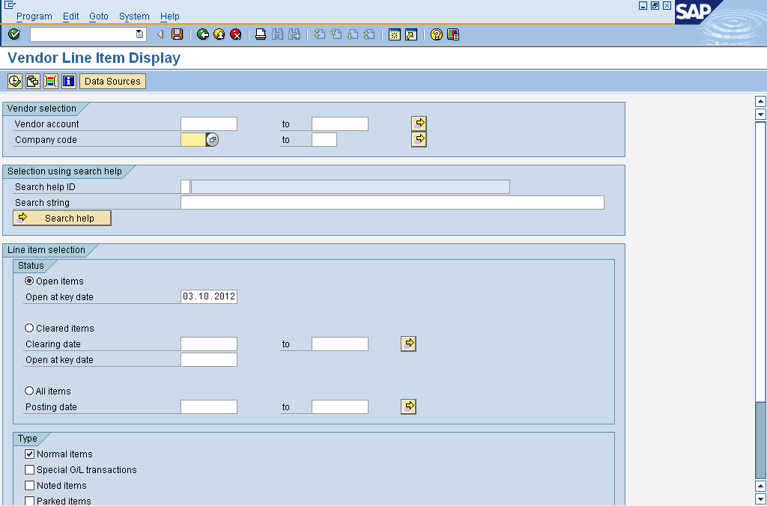
Task: Click the green Back arrow icon
Action: 202,34
